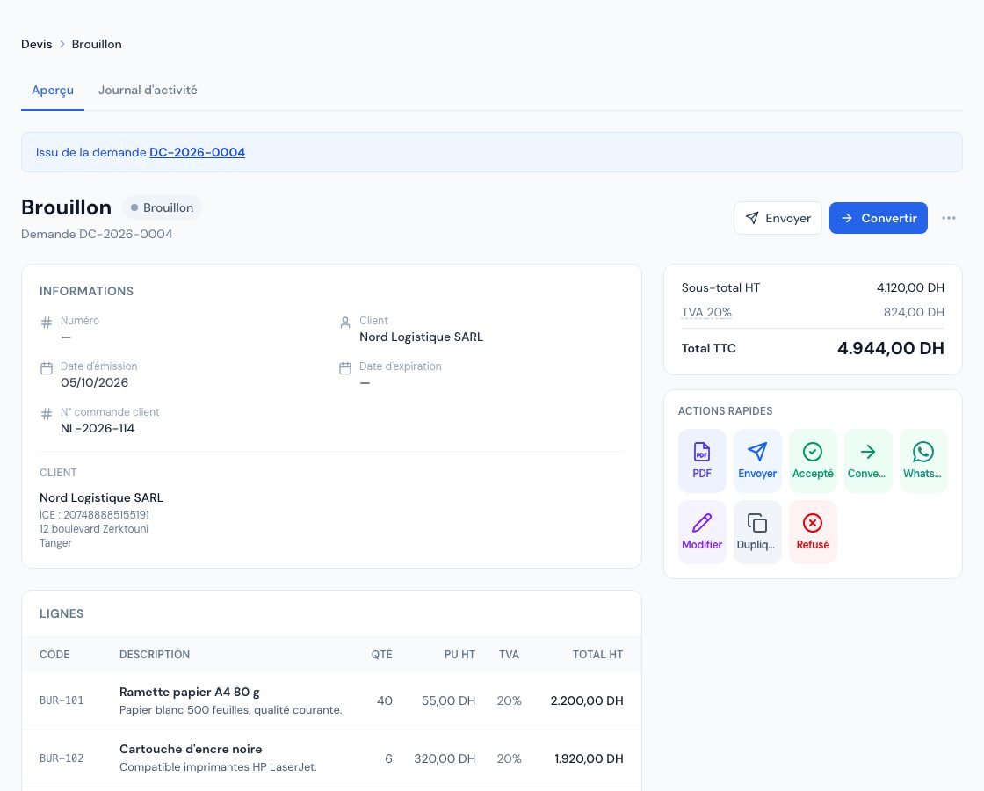Click the unit price 55,00 DH
Screen dimensions: 984x791
[448, 700]
